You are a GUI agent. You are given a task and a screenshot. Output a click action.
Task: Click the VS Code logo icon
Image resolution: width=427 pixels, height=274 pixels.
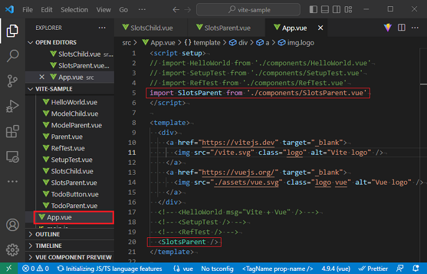point(9,9)
